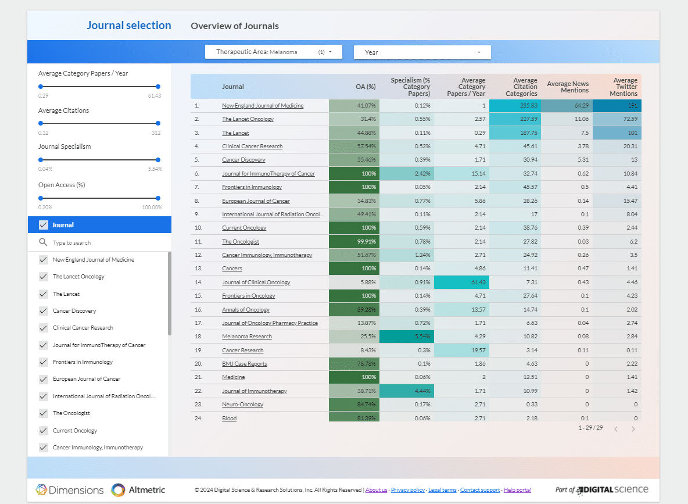Click the next page arrow icon
This screenshot has width=688, height=504.
coord(633,429)
